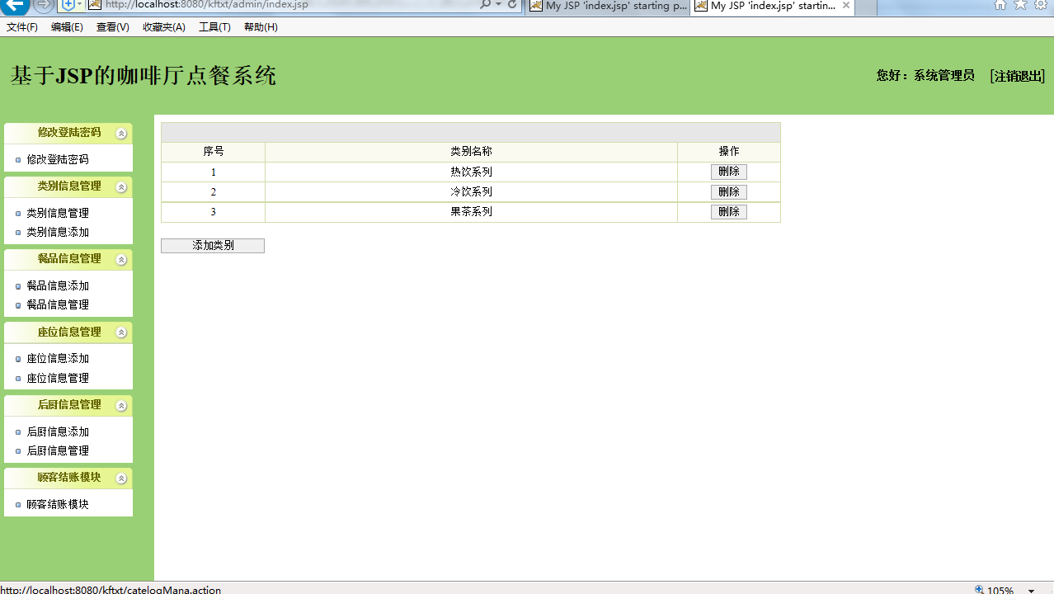Click the zoom magnifier icon in status bar
This screenshot has height=594, width=1054.
coord(979,589)
